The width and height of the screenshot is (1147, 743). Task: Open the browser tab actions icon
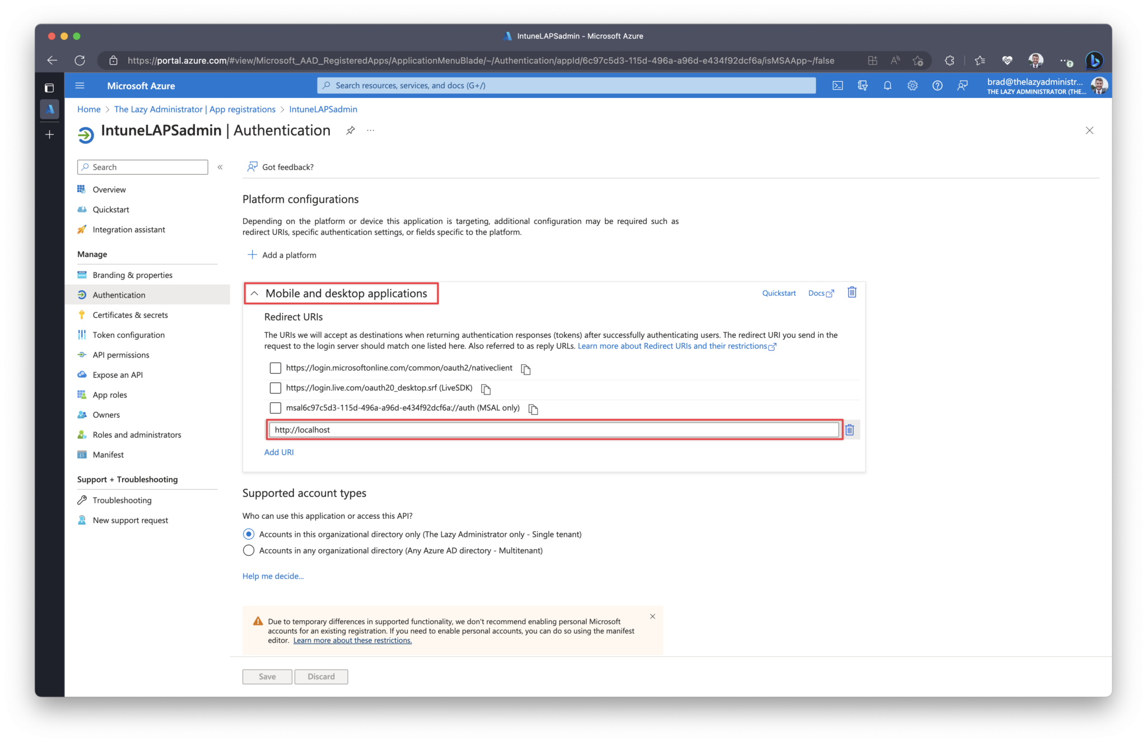tap(49, 88)
